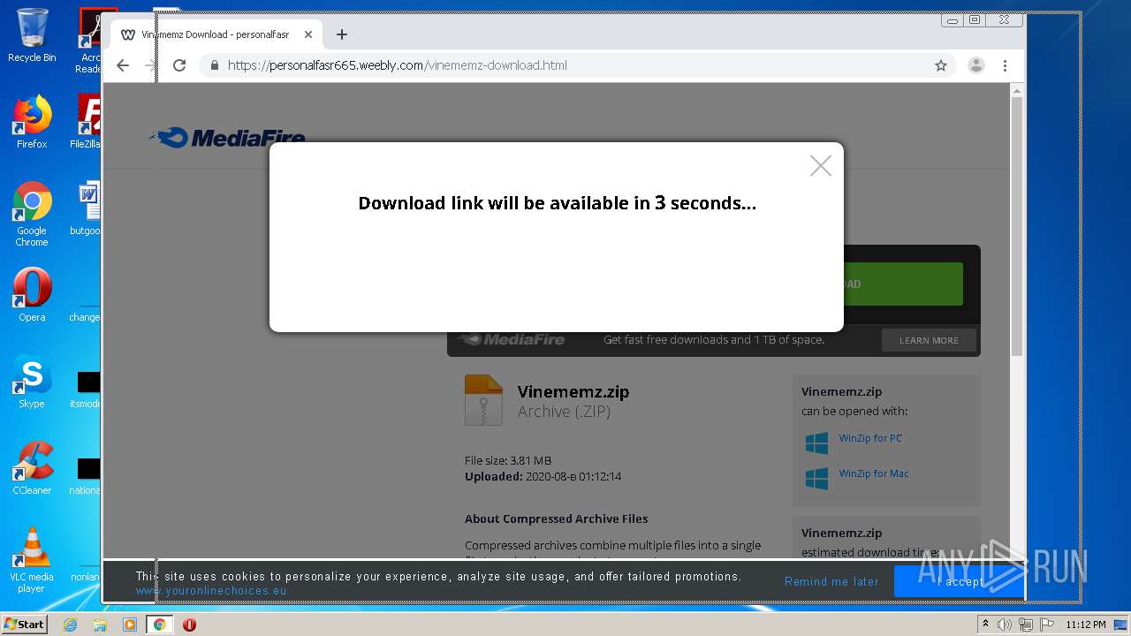The image size is (1131, 636).
Task: Open Windows Explorer folder in taskbar
Action: pyautogui.click(x=100, y=625)
